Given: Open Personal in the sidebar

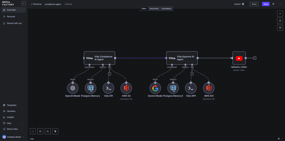Looking at the screenshot, I should (x=13, y=16).
